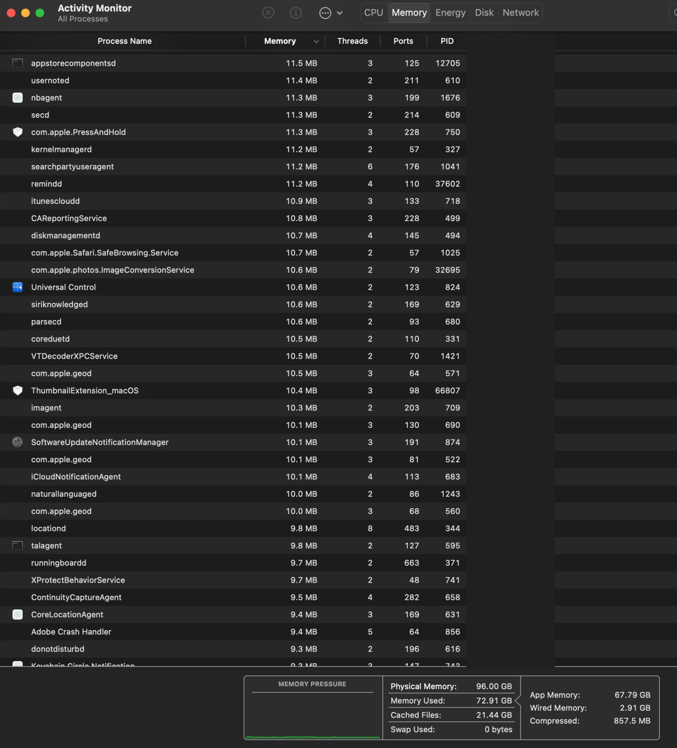Click the SoftwareUpdateNotificationManager gear icon
This screenshot has height=748, width=677.
[x=18, y=442]
